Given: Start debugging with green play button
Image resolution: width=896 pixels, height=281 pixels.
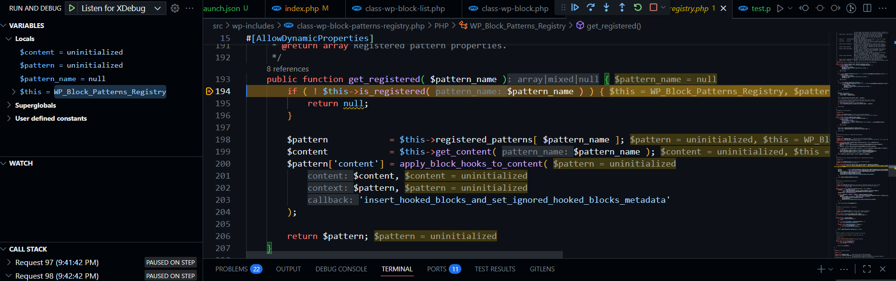Looking at the screenshot, I should pos(72,8).
